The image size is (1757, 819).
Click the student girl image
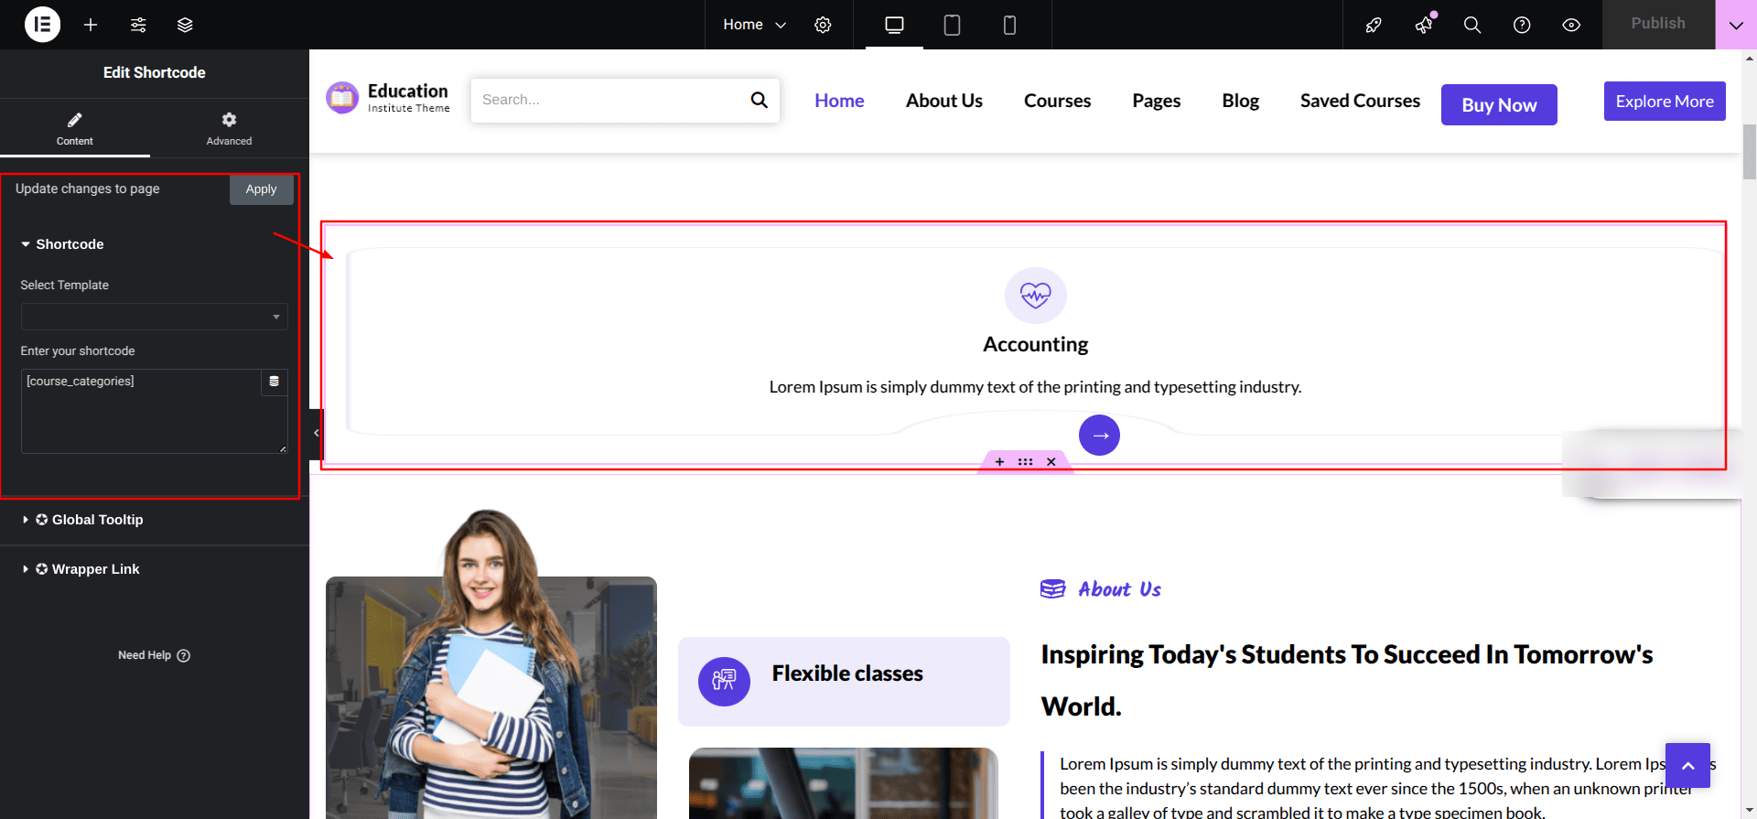click(491, 663)
